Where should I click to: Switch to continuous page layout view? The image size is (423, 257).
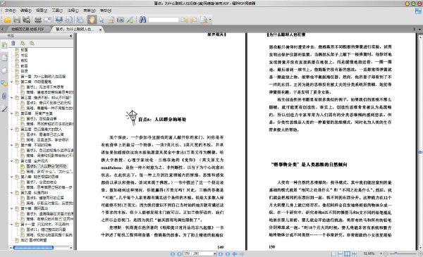341,253
